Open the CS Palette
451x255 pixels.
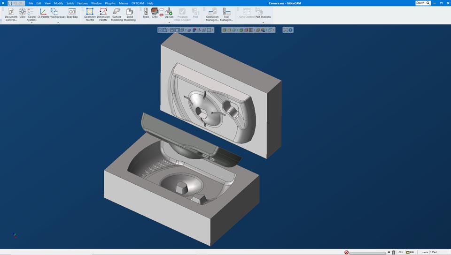[x=43, y=14]
